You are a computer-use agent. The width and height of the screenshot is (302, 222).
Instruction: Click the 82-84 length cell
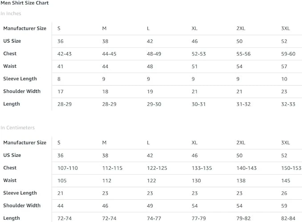(288, 218)
